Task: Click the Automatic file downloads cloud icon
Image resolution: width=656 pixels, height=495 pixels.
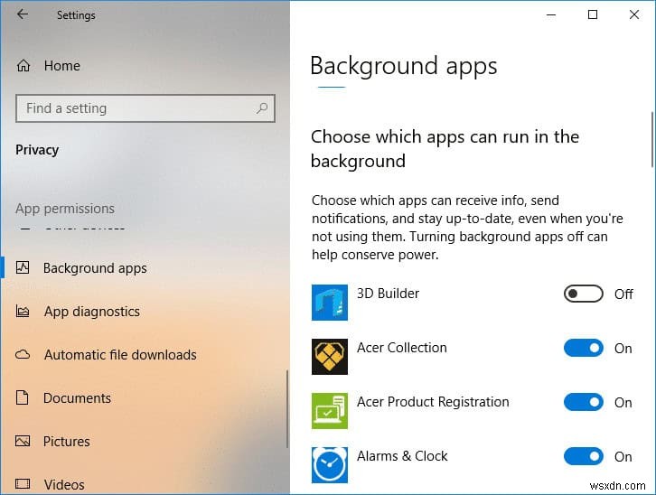Action: (23, 355)
